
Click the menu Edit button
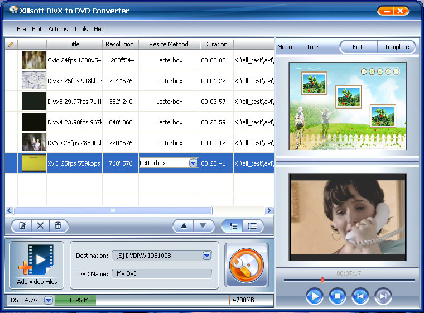(x=358, y=47)
